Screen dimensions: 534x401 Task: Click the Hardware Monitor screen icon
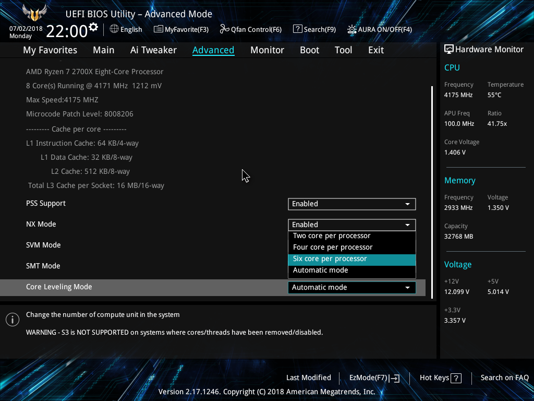(x=449, y=50)
